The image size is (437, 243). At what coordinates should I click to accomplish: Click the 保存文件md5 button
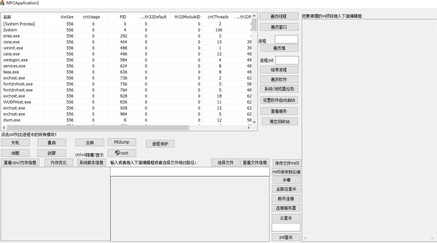point(287,163)
